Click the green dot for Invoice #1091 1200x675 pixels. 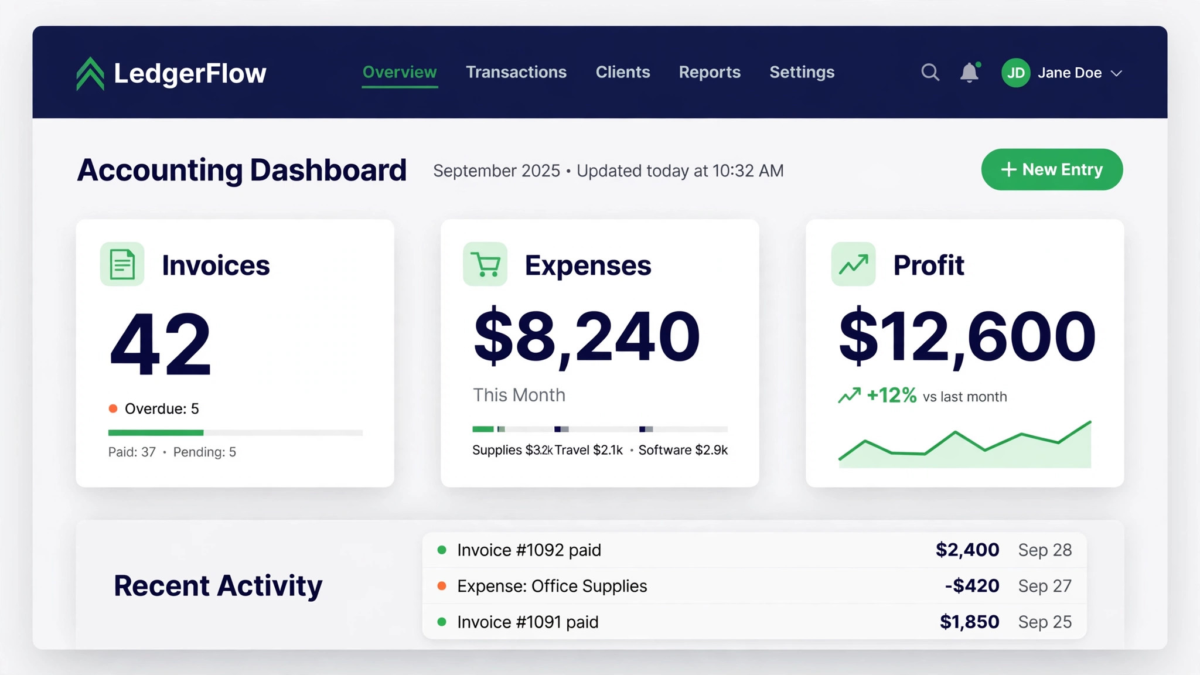tap(442, 622)
